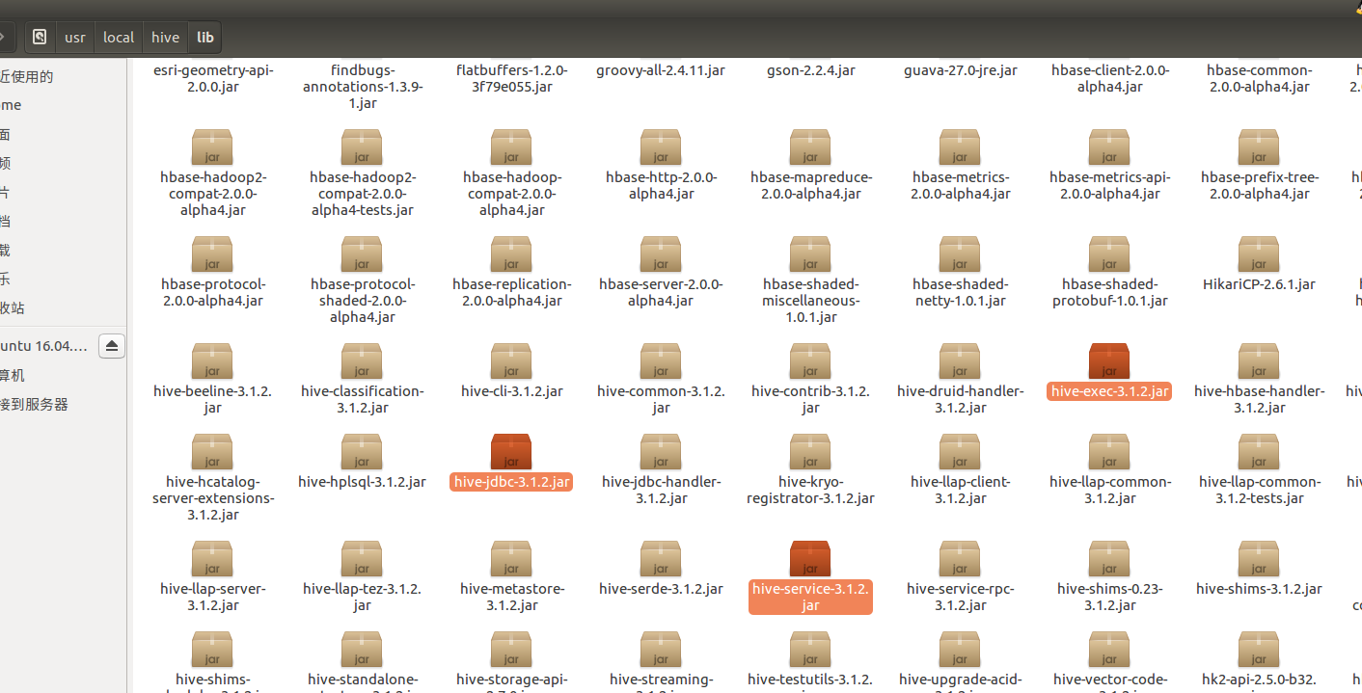Go to local in the path bar
Viewport: 1362px width, 693px height.
(x=119, y=38)
